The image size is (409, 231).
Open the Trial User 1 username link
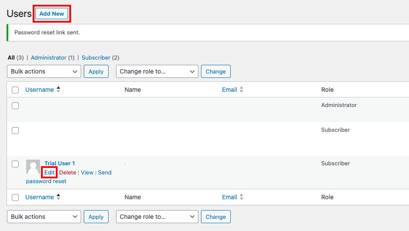pos(59,164)
